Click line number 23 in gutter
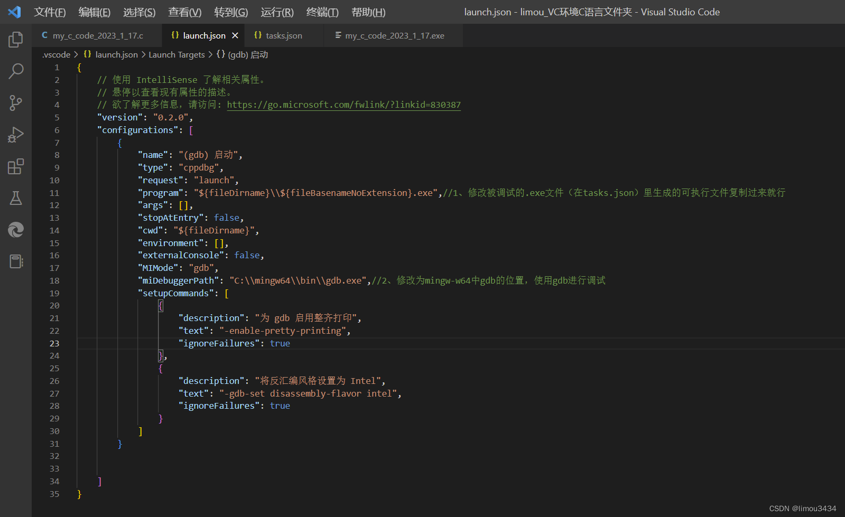 (x=54, y=343)
